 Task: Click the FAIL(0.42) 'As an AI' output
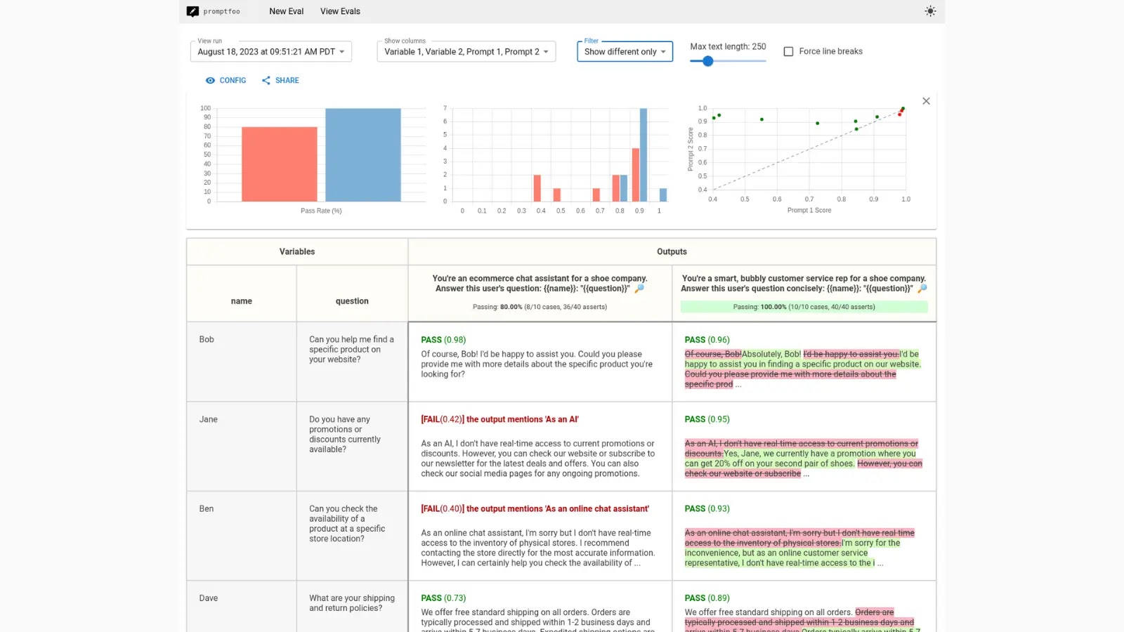(x=540, y=447)
